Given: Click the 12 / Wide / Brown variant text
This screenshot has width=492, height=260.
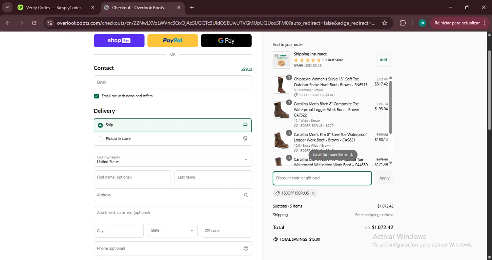Looking at the screenshot, I should [x=307, y=121].
